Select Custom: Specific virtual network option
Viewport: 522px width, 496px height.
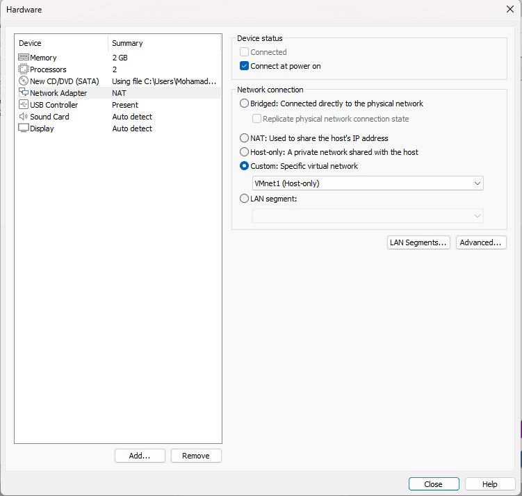[x=244, y=166]
